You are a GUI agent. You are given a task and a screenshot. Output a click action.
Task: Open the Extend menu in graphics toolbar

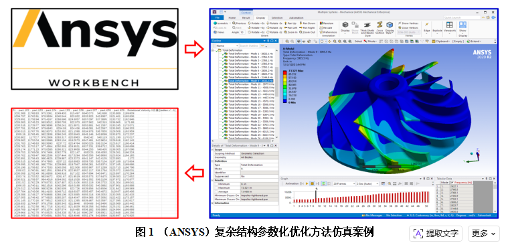[474, 41]
